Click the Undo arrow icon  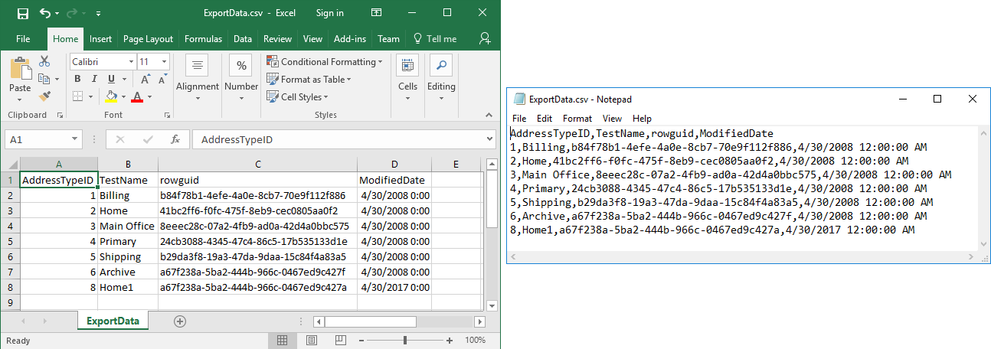coord(45,13)
